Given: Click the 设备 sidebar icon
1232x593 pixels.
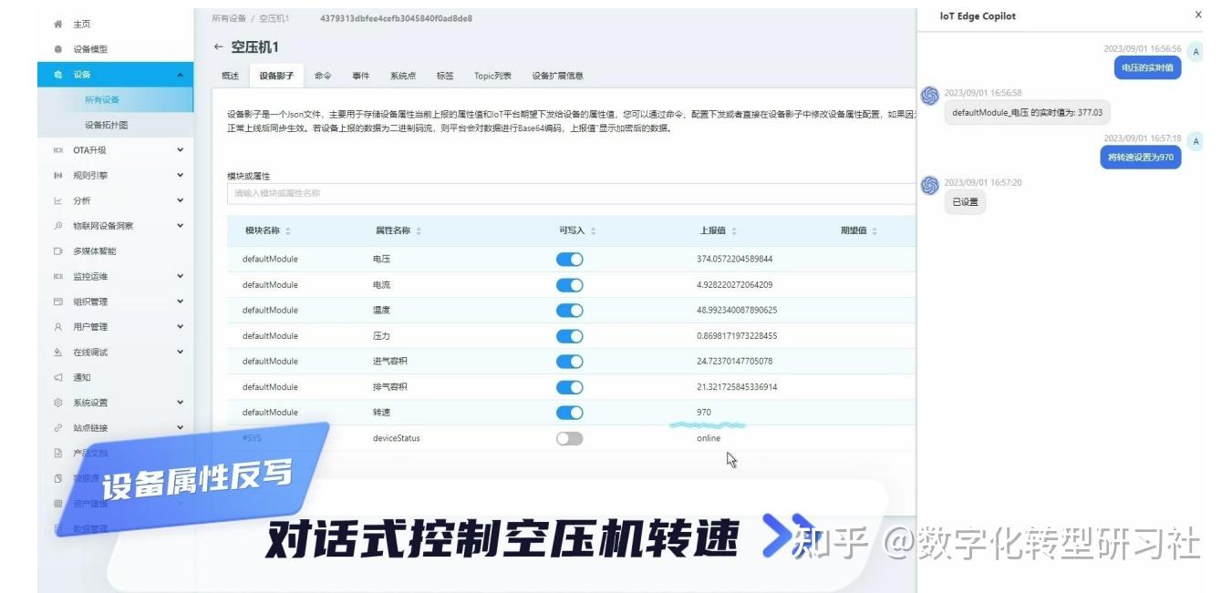Looking at the screenshot, I should tap(58, 75).
